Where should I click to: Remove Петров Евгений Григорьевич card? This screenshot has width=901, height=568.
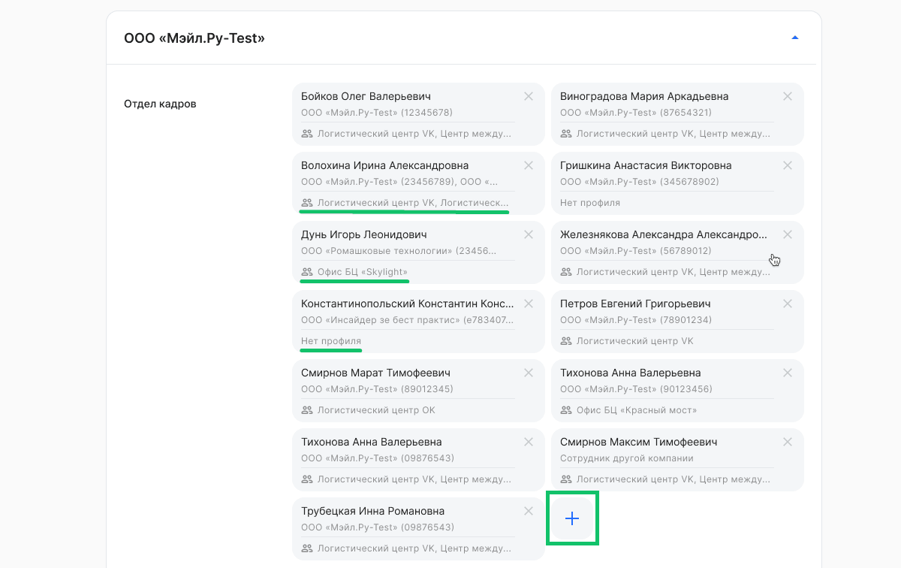tap(788, 304)
